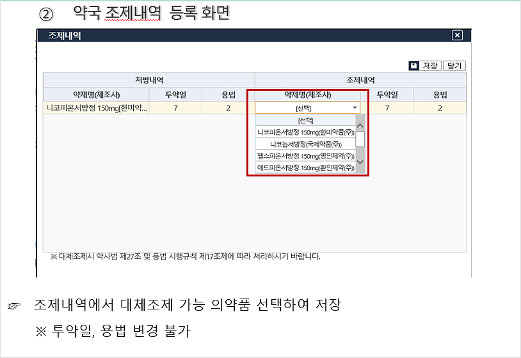Close the 조제내역 dialog with X

457,35
